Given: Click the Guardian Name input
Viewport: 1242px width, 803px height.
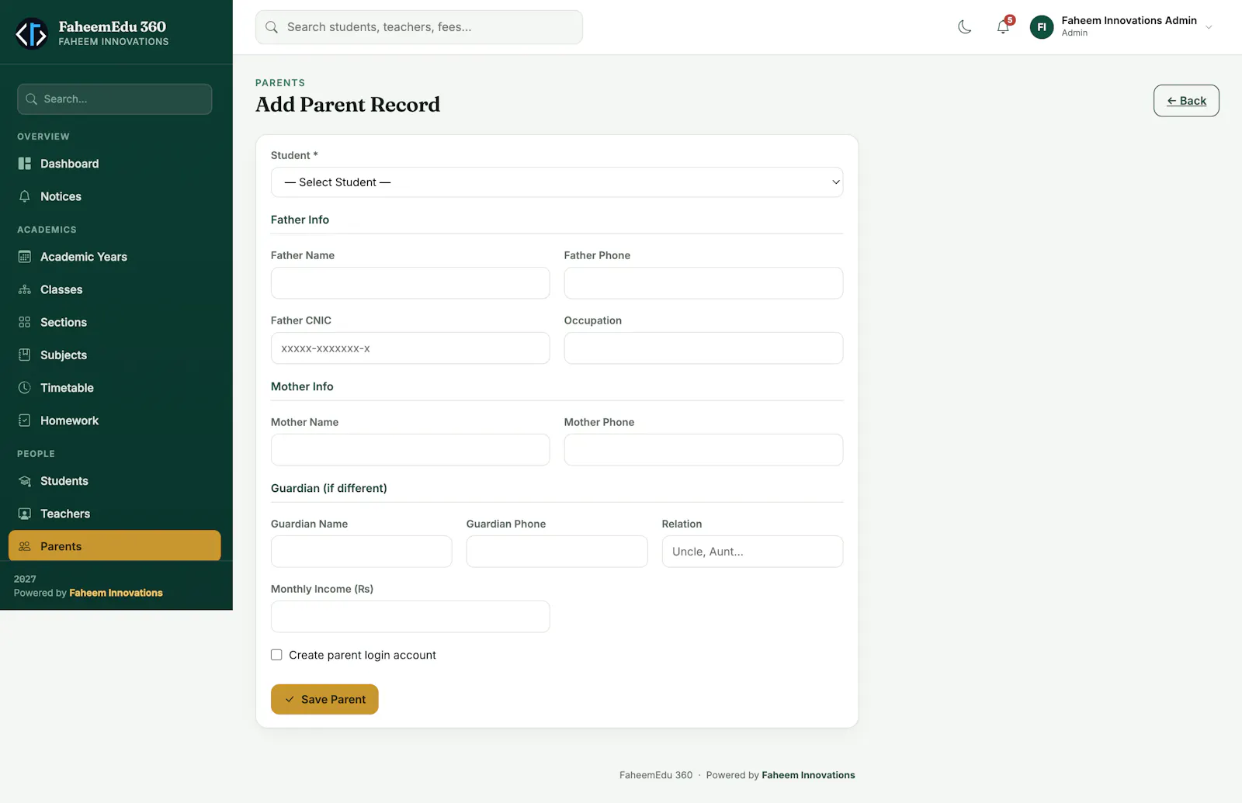Looking at the screenshot, I should 361,552.
